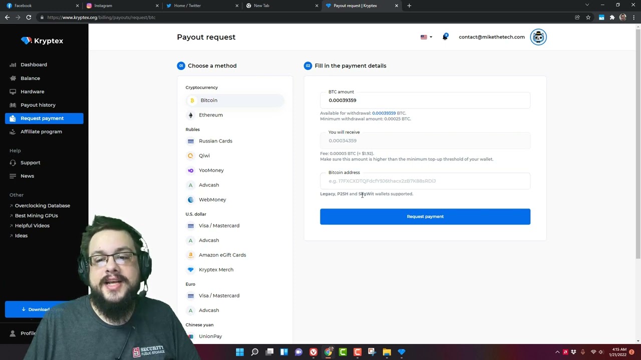The width and height of the screenshot is (641, 360).
Task: Close the Payout request tab
Action: [397, 5]
